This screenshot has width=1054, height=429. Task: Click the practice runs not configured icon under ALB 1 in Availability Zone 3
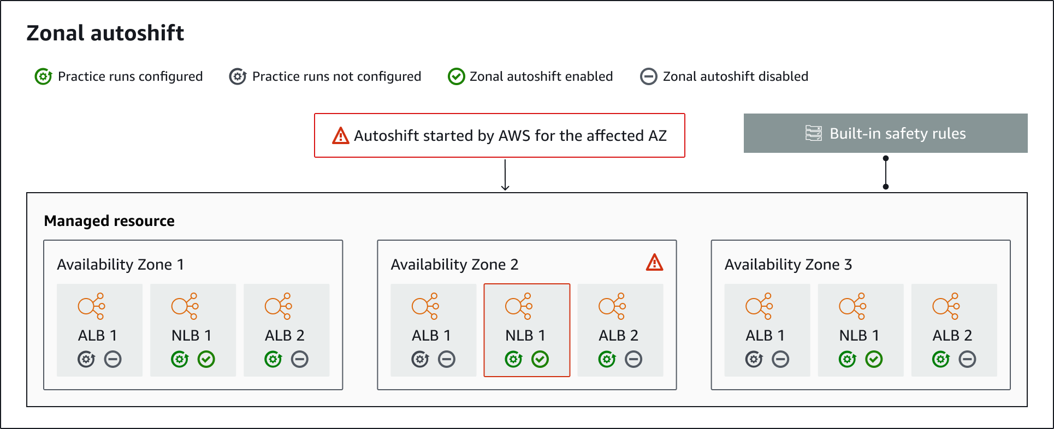pos(754,359)
